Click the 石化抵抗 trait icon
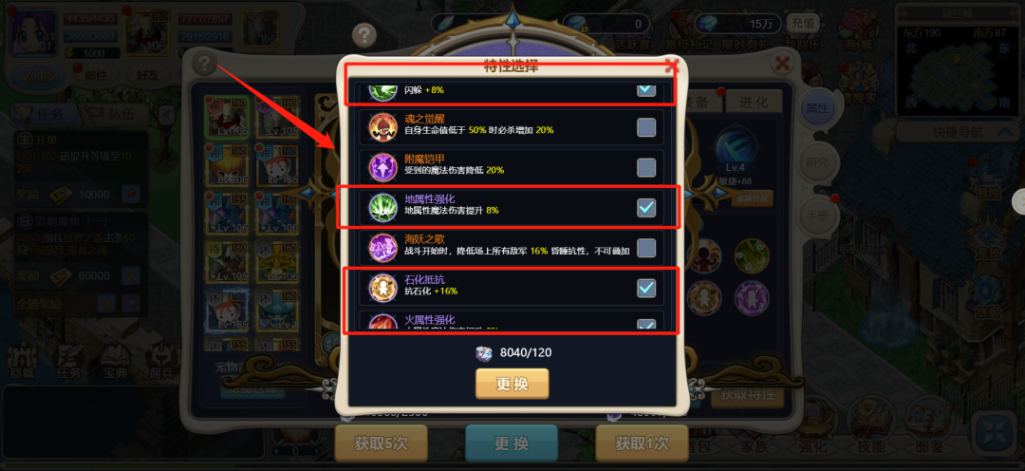This screenshot has height=471, width=1025. pyautogui.click(x=382, y=288)
